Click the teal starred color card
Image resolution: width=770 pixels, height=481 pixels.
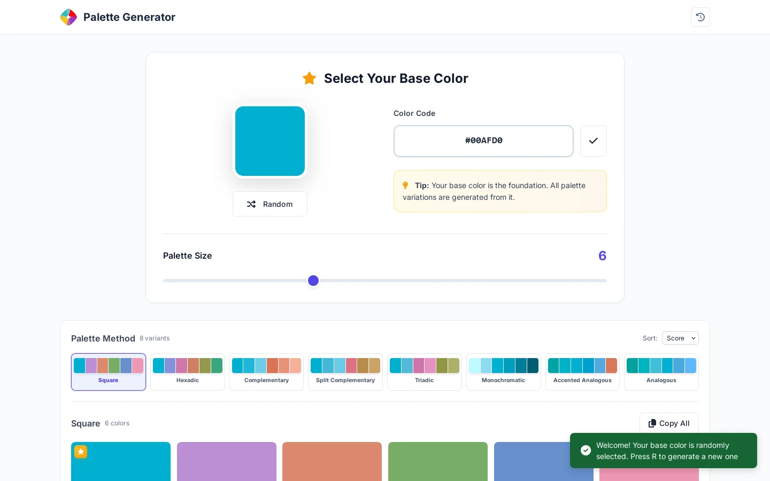(121, 461)
